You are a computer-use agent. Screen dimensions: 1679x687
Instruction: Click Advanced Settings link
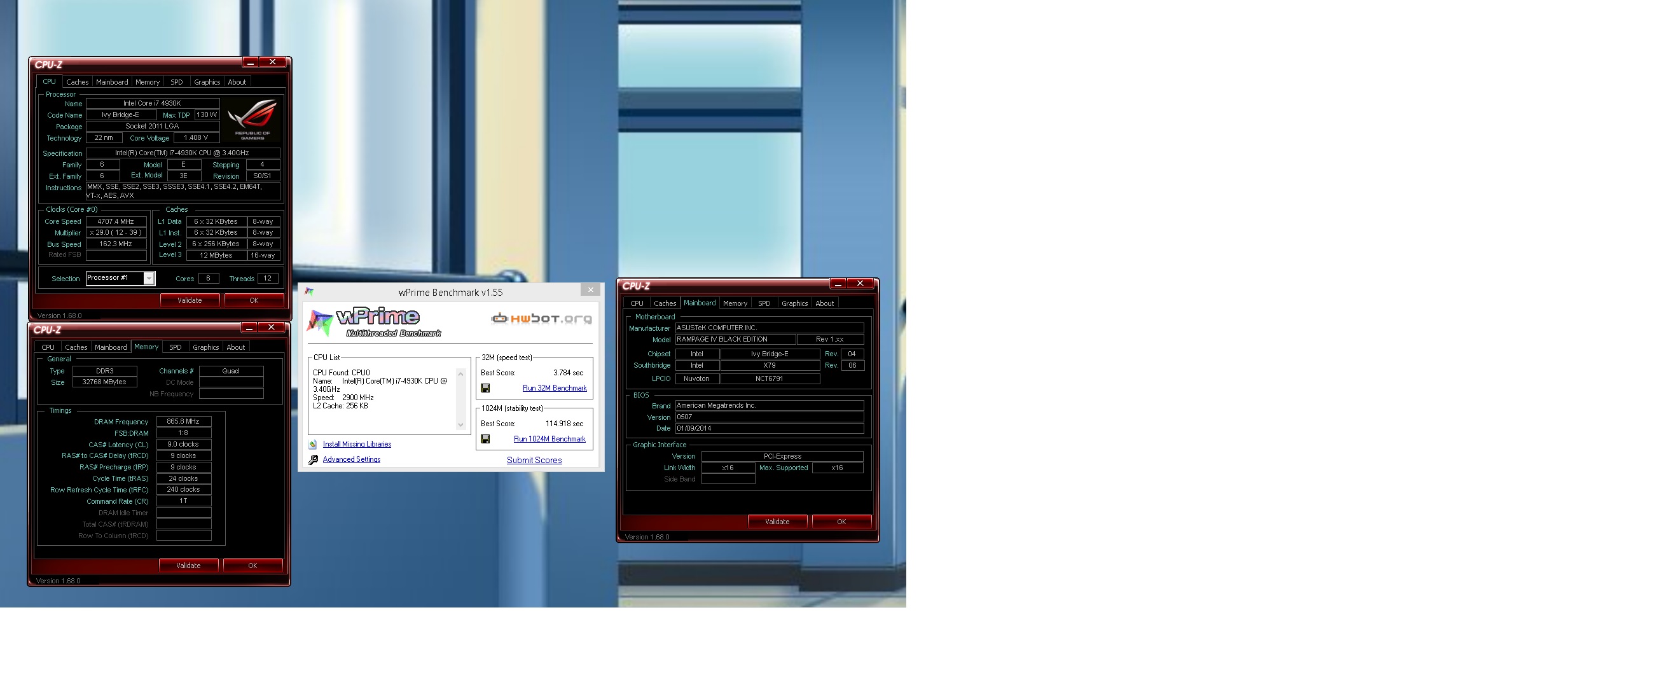pos(351,459)
